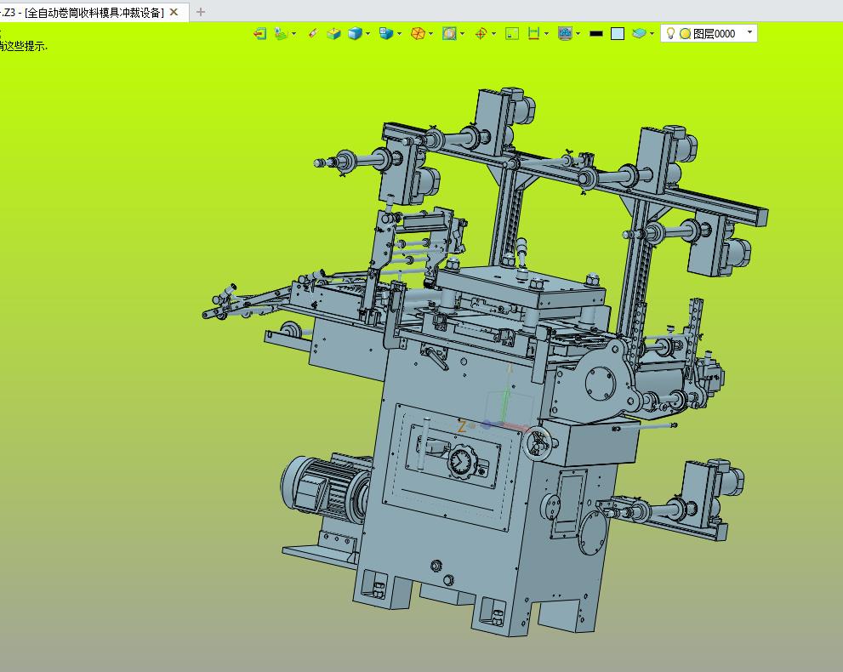Viewport: 843px width, 672px height.
Task: Expand the dropdown beside monitor display icon
Action: click(578, 34)
